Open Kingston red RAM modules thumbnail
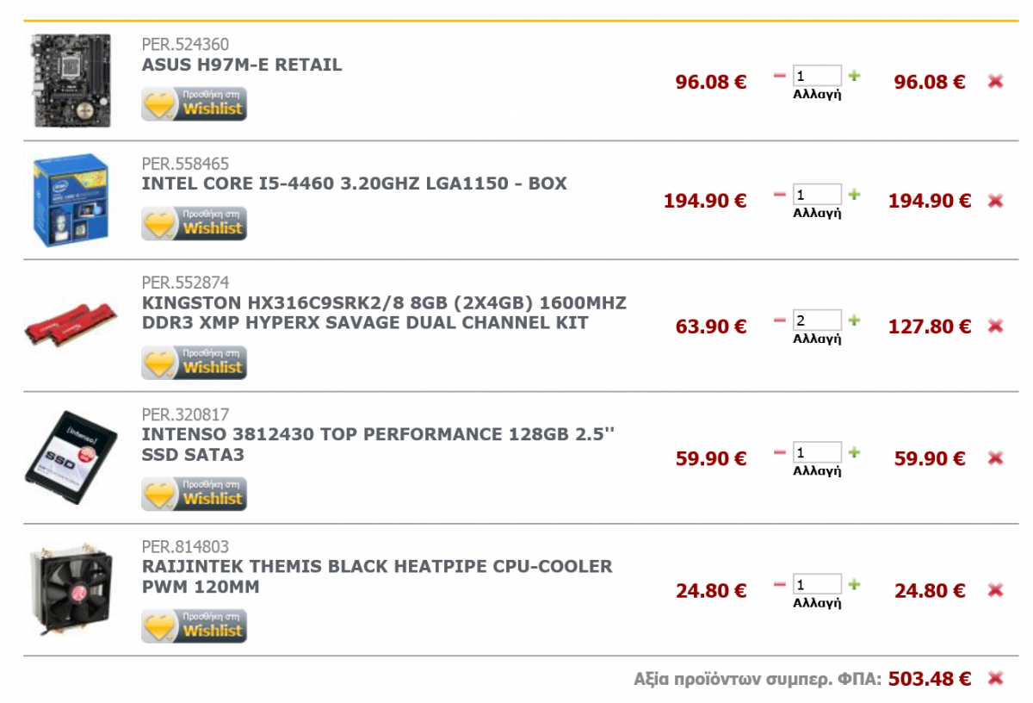This screenshot has height=703, width=1033. (70, 326)
